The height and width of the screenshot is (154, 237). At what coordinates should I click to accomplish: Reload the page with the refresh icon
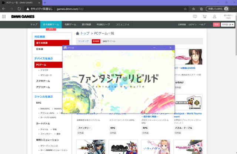[x=19, y=9]
